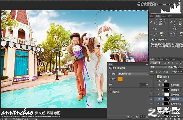Show the 色彩平衡 3 layer visibility

(151, 85)
